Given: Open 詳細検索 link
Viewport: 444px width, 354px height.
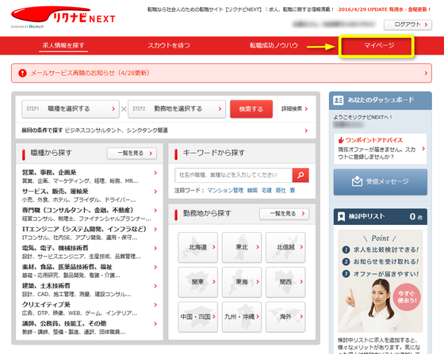Looking at the screenshot, I should pyautogui.click(x=294, y=108).
